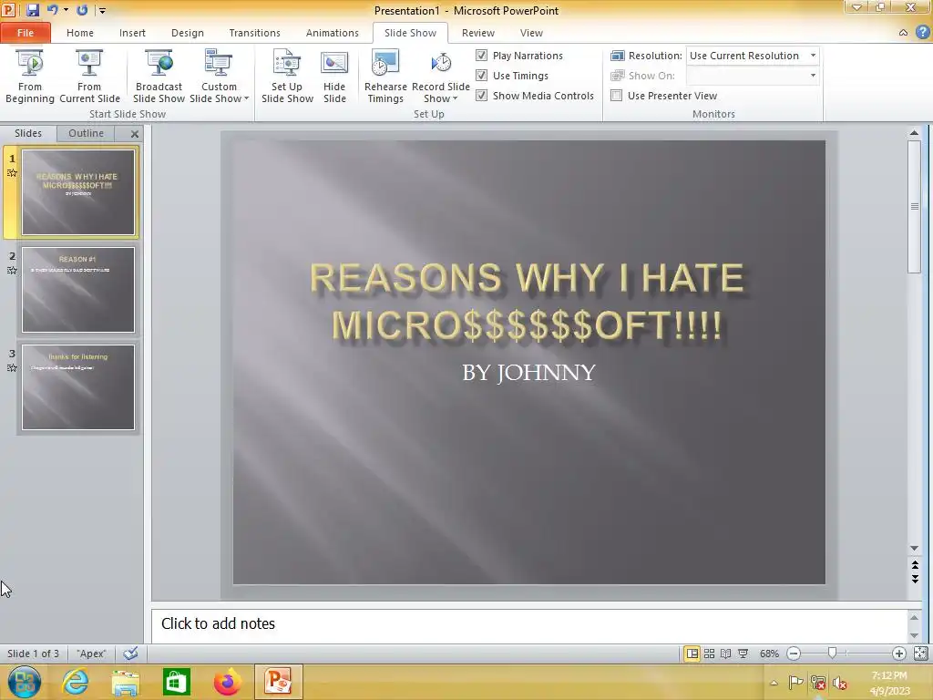Switch to the Animations tab
The image size is (933, 700).
coord(332,33)
